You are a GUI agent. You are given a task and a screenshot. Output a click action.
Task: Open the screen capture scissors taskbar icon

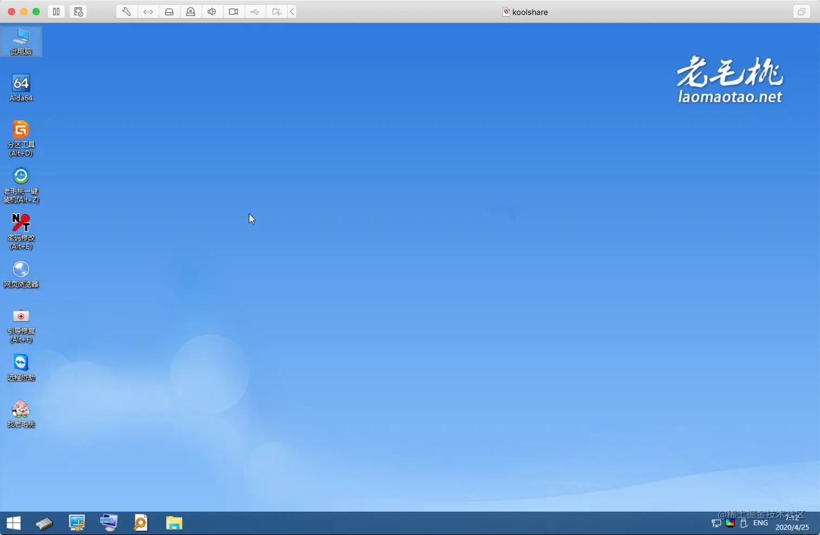76,523
